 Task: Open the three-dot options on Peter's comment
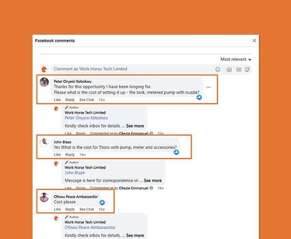(208, 87)
